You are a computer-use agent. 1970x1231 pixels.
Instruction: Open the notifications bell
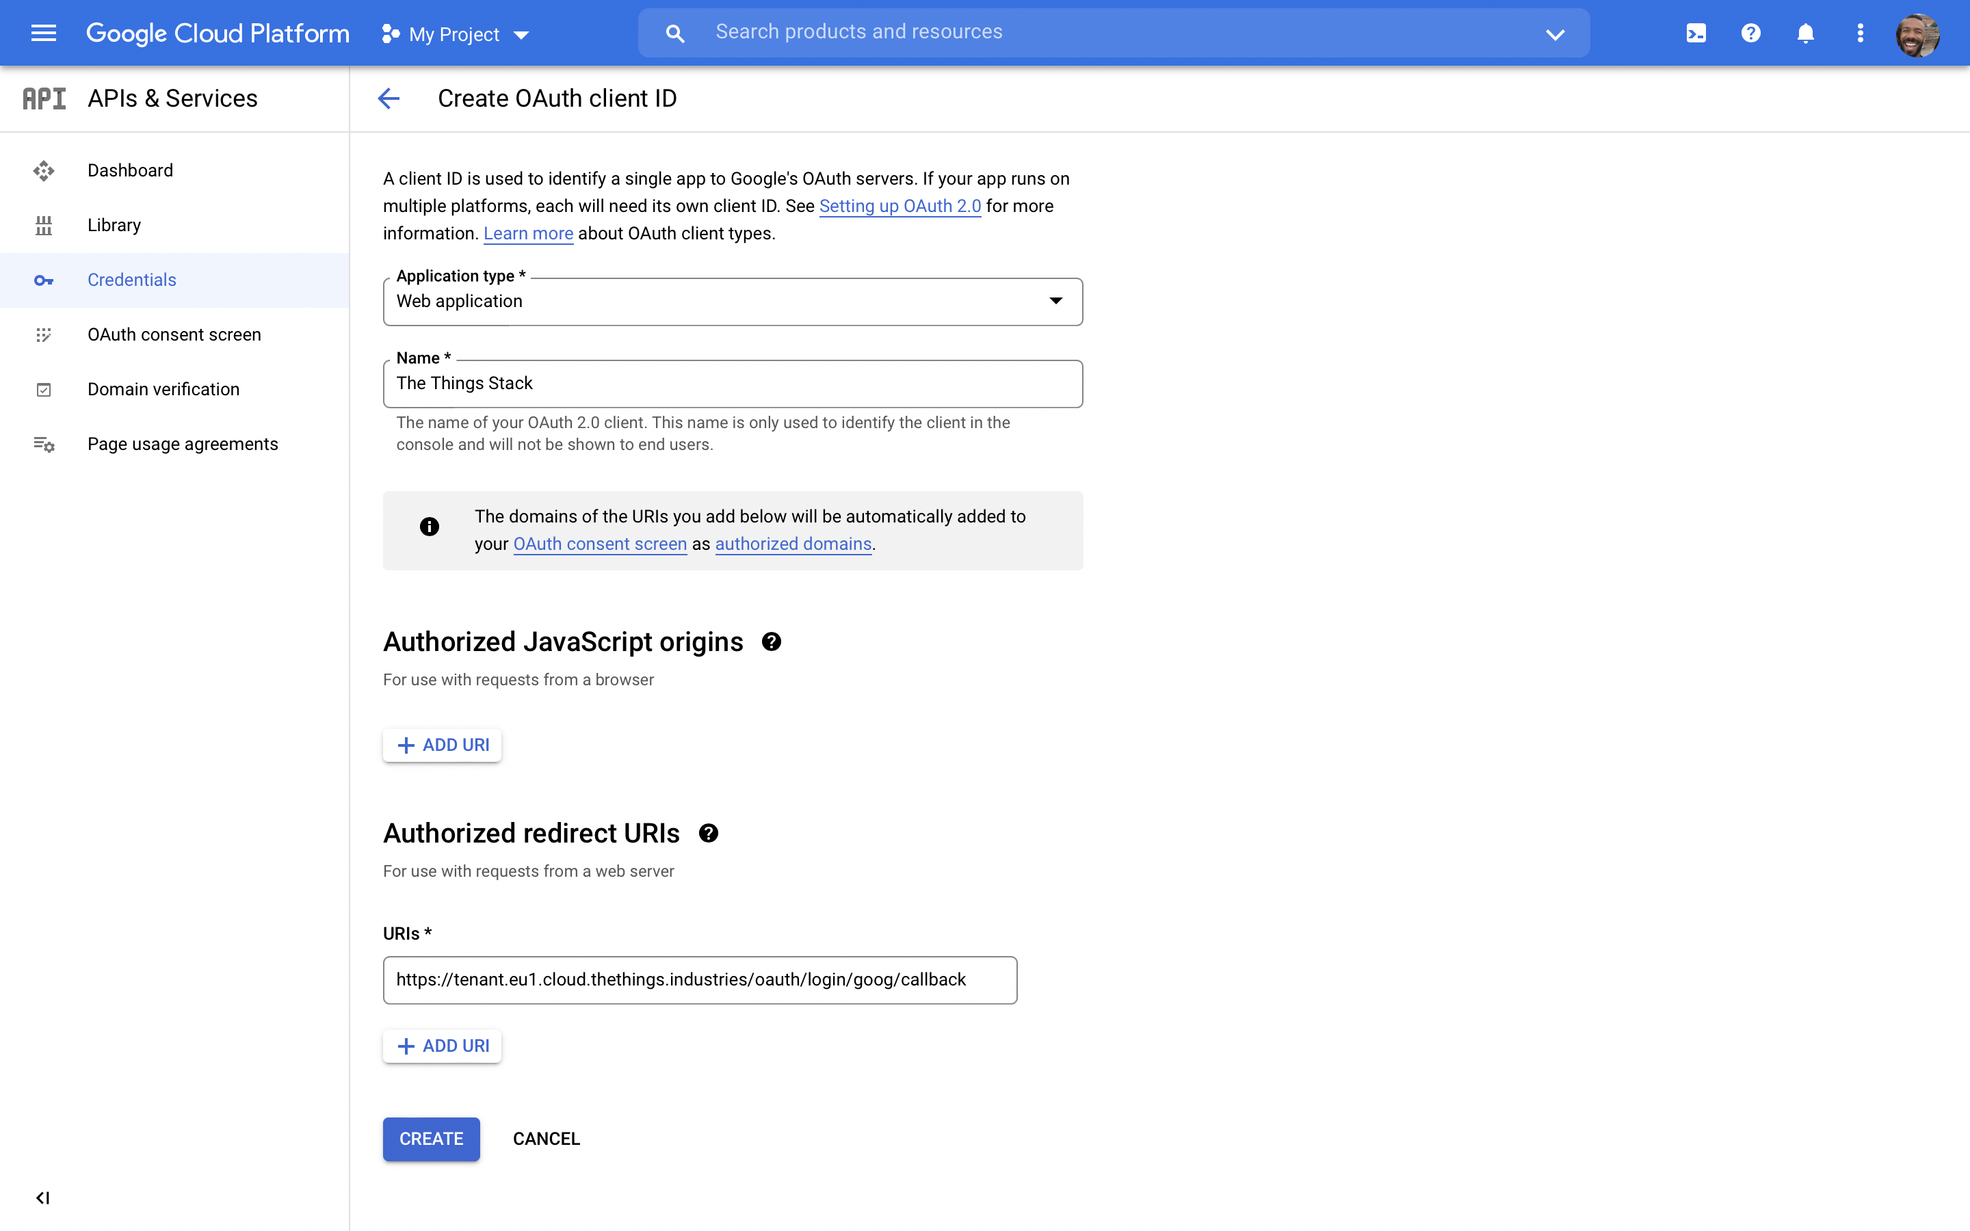1804,34
